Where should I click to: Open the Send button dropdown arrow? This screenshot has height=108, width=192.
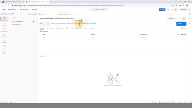[185, 24]
